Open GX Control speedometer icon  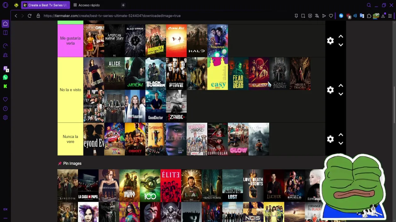click(x=5, y=46)
